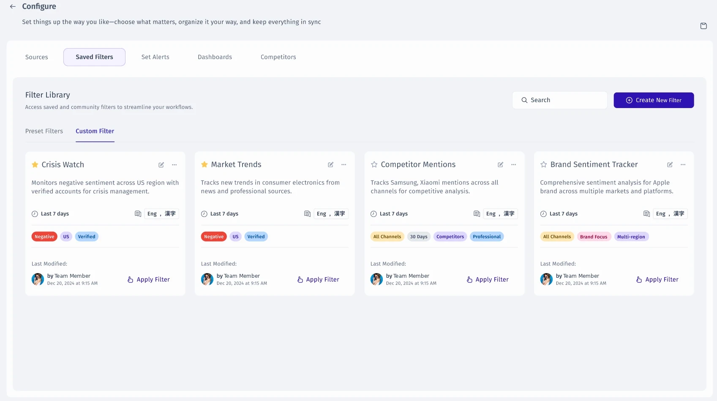The height and width of the screenshot is (401, 717).
Task: Switch to the Sources tab
Action: coord(37,57)
